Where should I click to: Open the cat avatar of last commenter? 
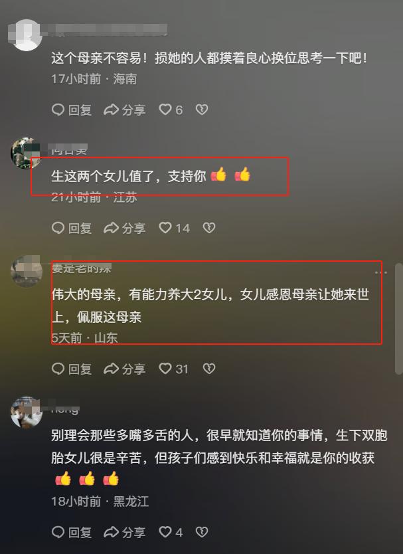click(27, 413)
